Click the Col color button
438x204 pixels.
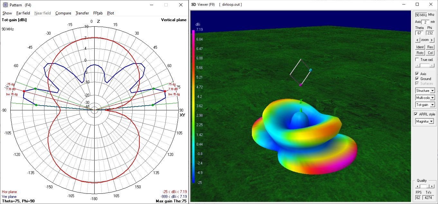coord(431,53)
